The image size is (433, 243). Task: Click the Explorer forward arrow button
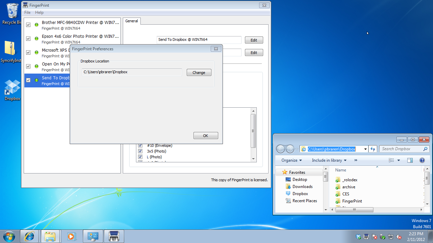[x=290, y=149]
